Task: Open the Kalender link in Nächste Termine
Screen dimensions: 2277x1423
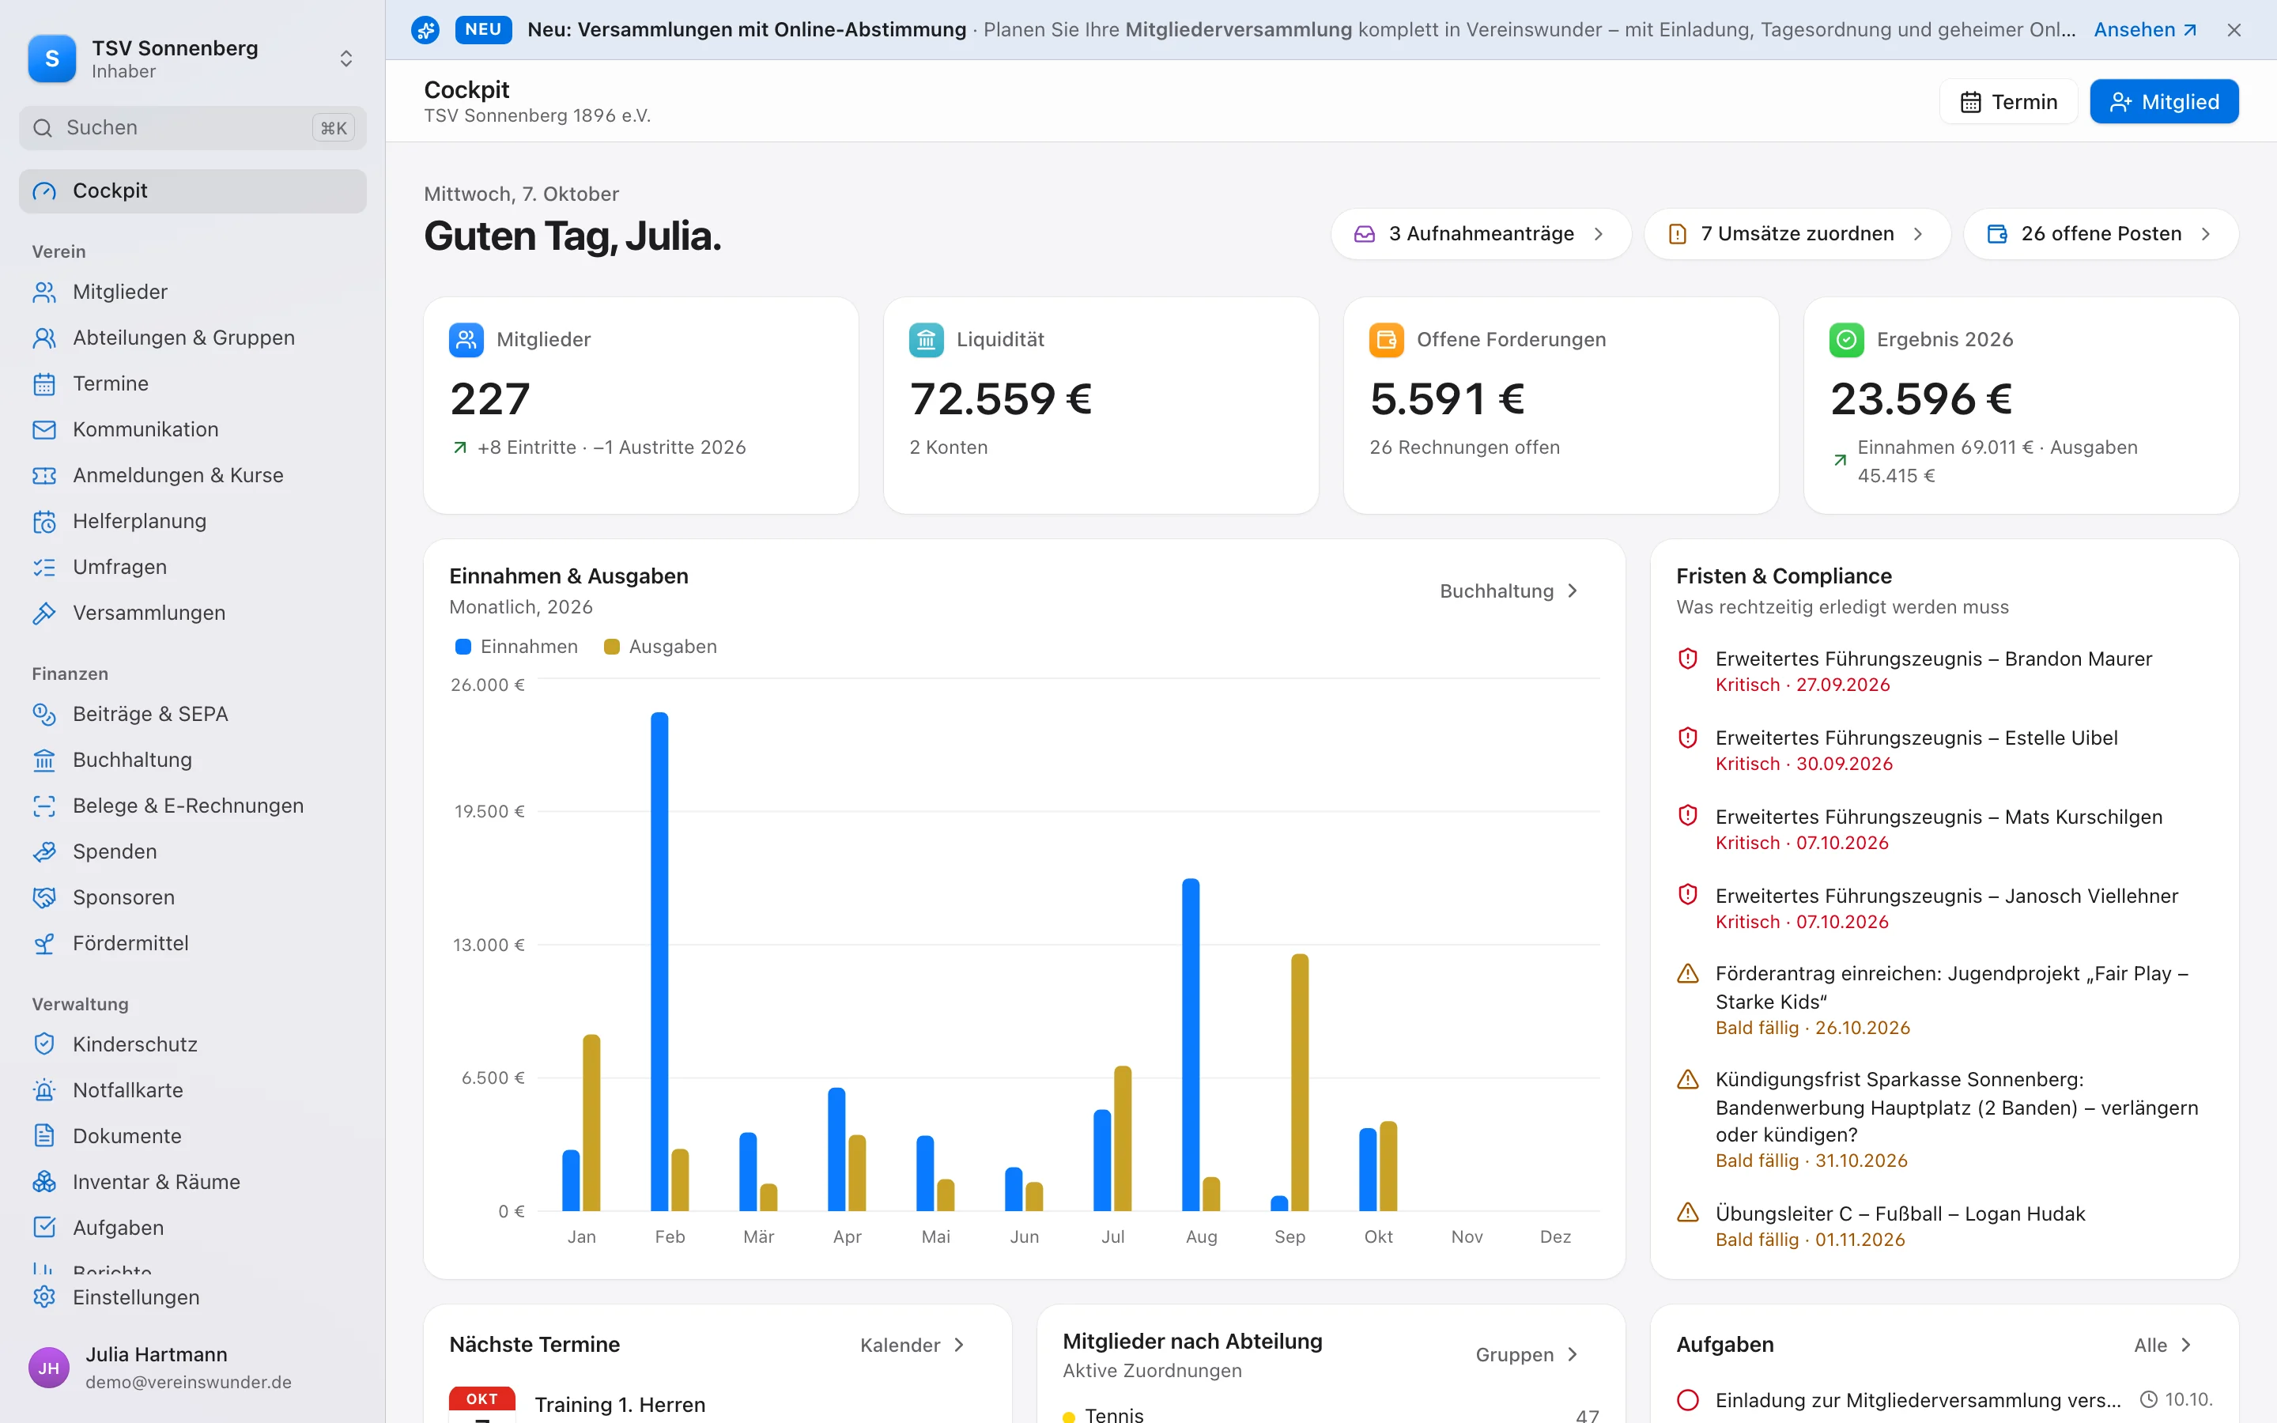Action: pos(912,1345)
